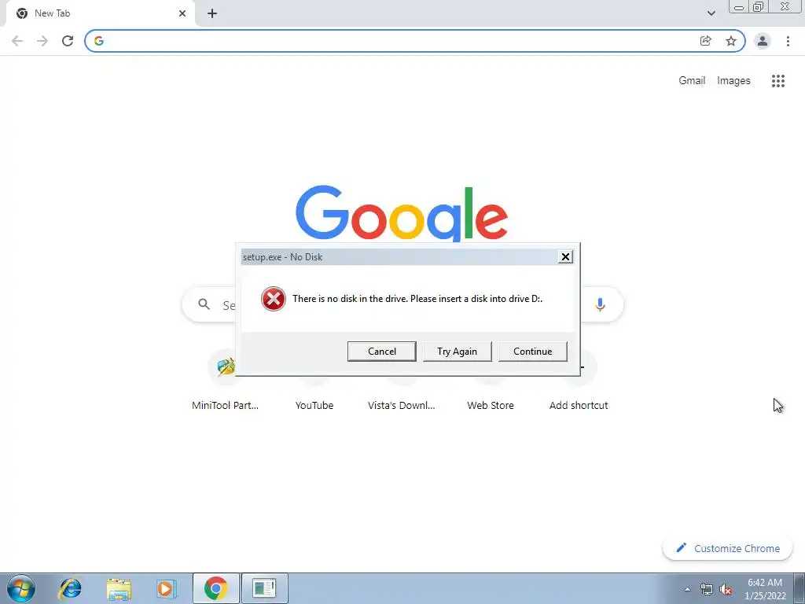Click the voice search microphone
805x604 pixels.
(x=600, y=304)
